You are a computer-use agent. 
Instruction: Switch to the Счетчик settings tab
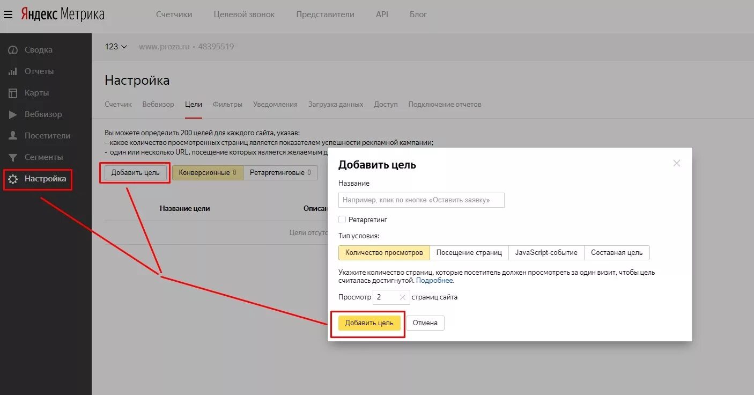[x=118, y=105]
